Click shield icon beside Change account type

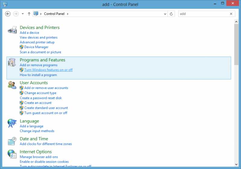pos(21,93)
